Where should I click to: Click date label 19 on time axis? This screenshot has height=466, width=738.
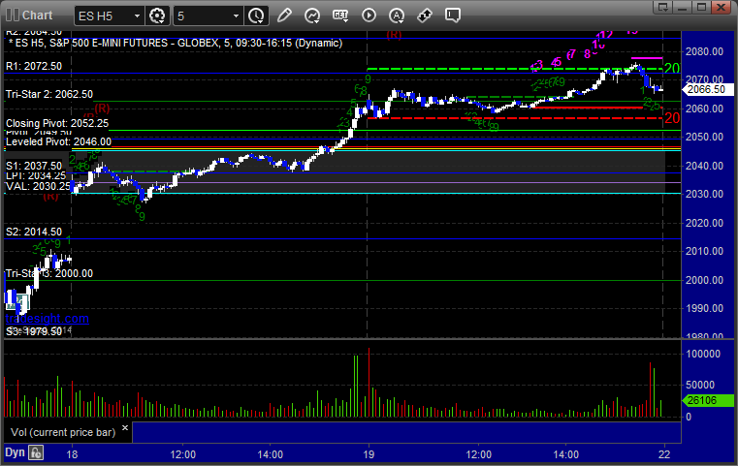369,454
